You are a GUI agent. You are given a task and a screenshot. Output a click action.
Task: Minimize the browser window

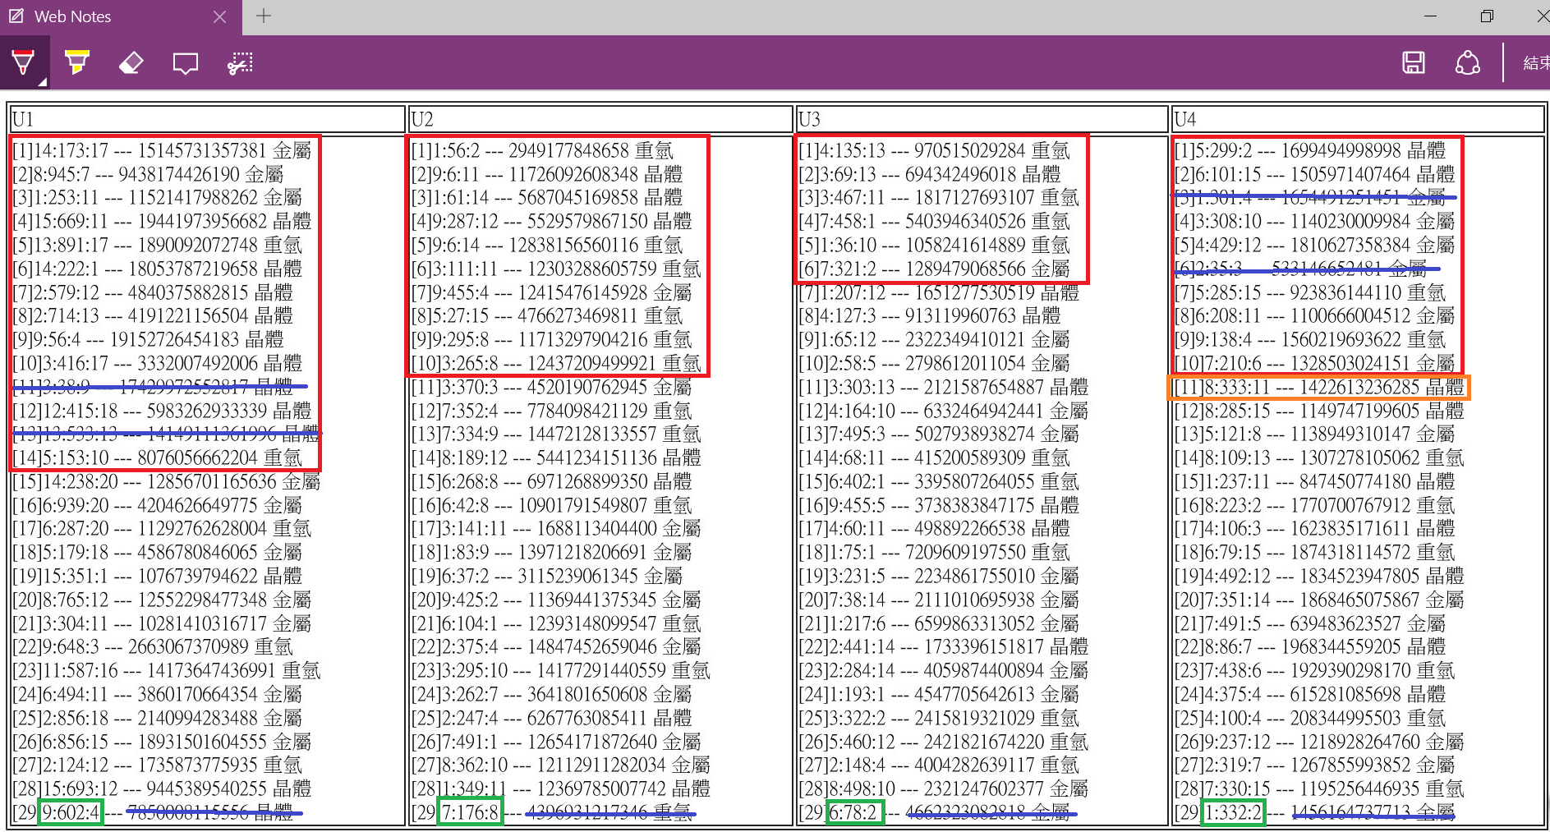coord(1430,16)
